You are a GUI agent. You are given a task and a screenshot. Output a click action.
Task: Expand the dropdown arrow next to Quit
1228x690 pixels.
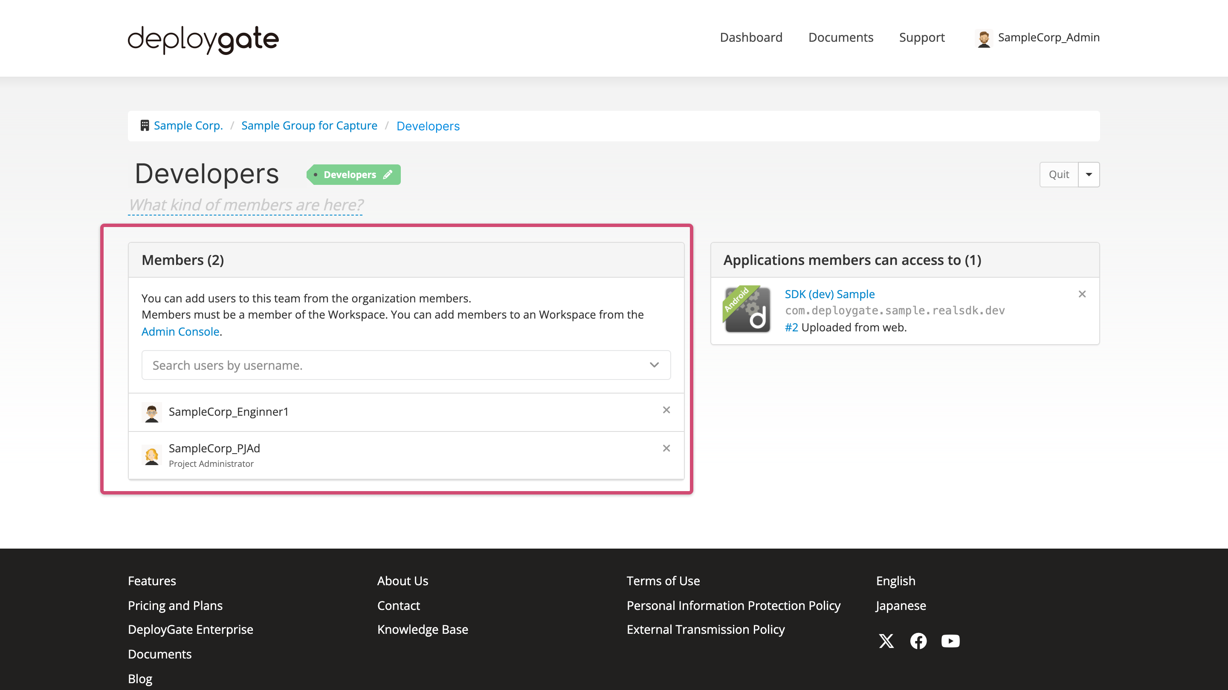pos(1089,175)
